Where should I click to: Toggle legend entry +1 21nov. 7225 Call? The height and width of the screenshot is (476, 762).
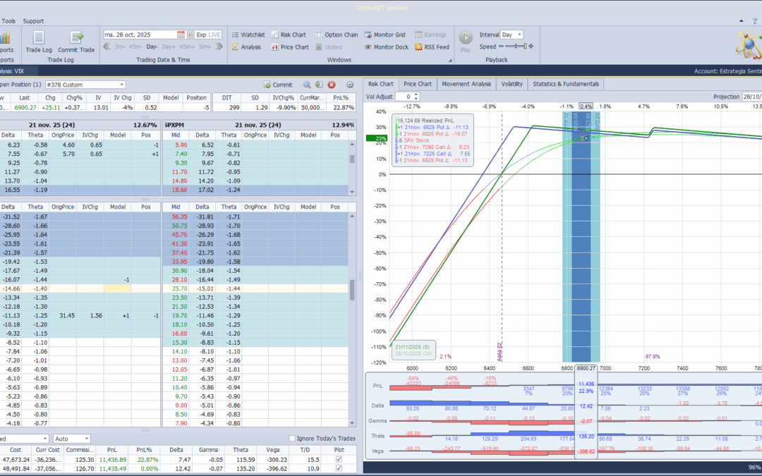[433, 154]
